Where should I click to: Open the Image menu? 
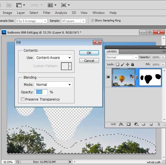click(8, 13)
